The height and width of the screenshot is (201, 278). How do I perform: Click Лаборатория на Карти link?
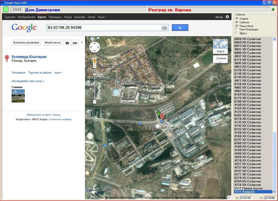[x=39, y=115]
